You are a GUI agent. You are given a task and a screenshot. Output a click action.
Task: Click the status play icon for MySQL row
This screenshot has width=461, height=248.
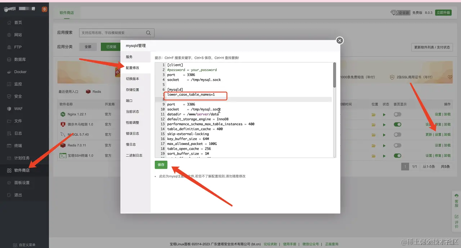pos(384,135)
